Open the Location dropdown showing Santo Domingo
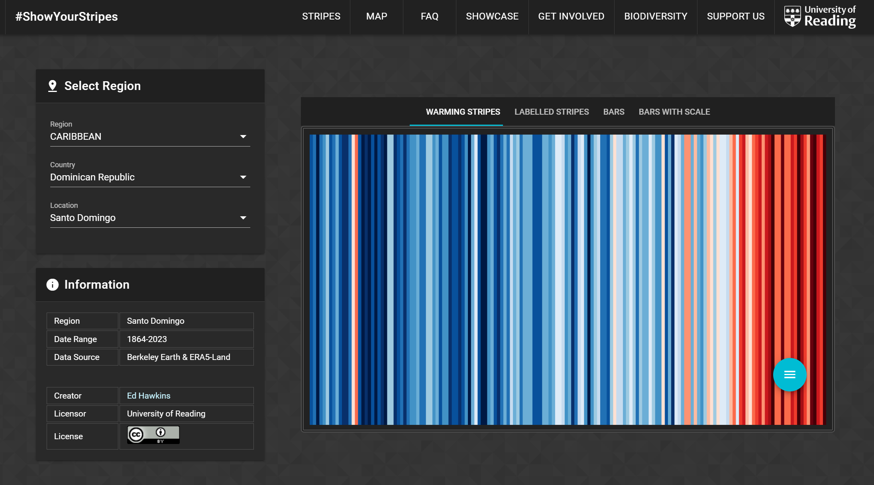The image size is (874, 485). (150, 218)
